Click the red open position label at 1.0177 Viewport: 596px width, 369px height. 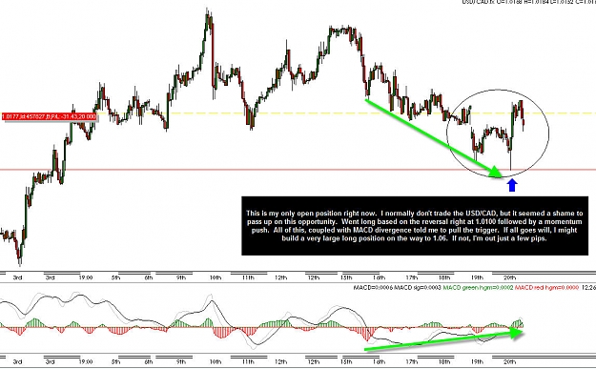click(49, 116)
